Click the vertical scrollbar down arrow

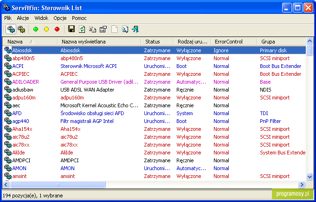pyautogui.click(x=310, y=177)
